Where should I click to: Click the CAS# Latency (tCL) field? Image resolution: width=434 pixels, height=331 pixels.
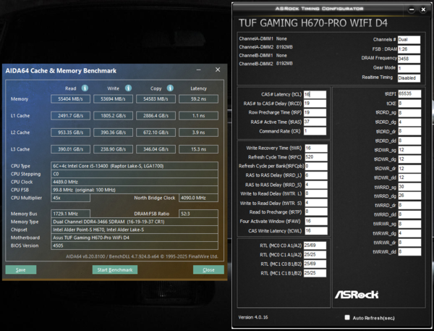(x=315, y=95)
